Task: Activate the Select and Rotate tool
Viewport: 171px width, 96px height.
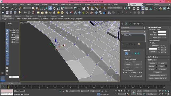Action: (54, 8)
